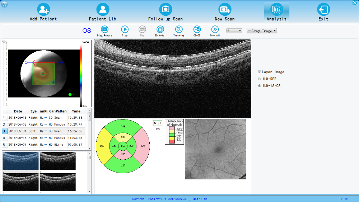359x202 pixels.
Task: Click the enface fundus image
Action: [215, 149]
